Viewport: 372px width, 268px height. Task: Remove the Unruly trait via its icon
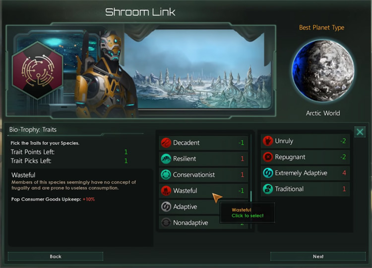click(x=268, y=141)
